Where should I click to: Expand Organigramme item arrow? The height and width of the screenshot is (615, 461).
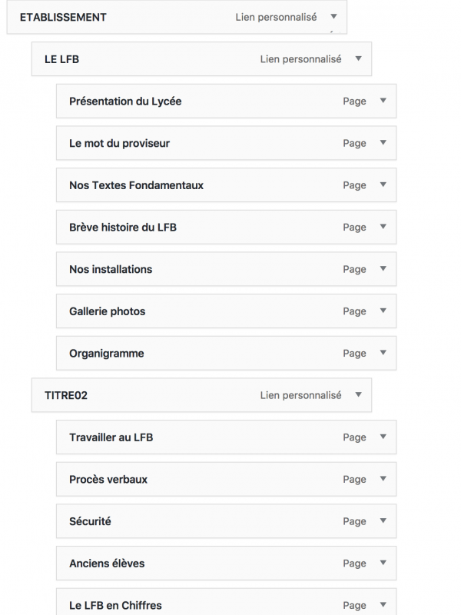tap(383, 353)
